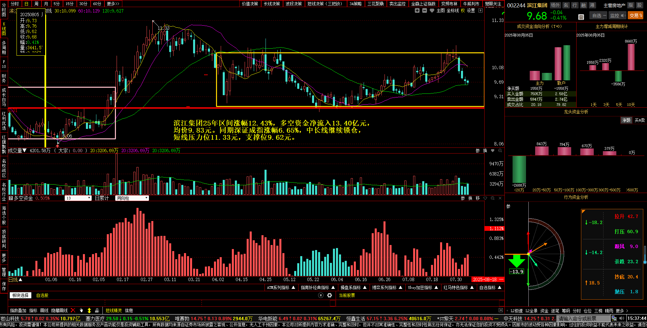Click the L2极速 button
Viewport: 647px width, 328px height.
(x=516, y=311)
